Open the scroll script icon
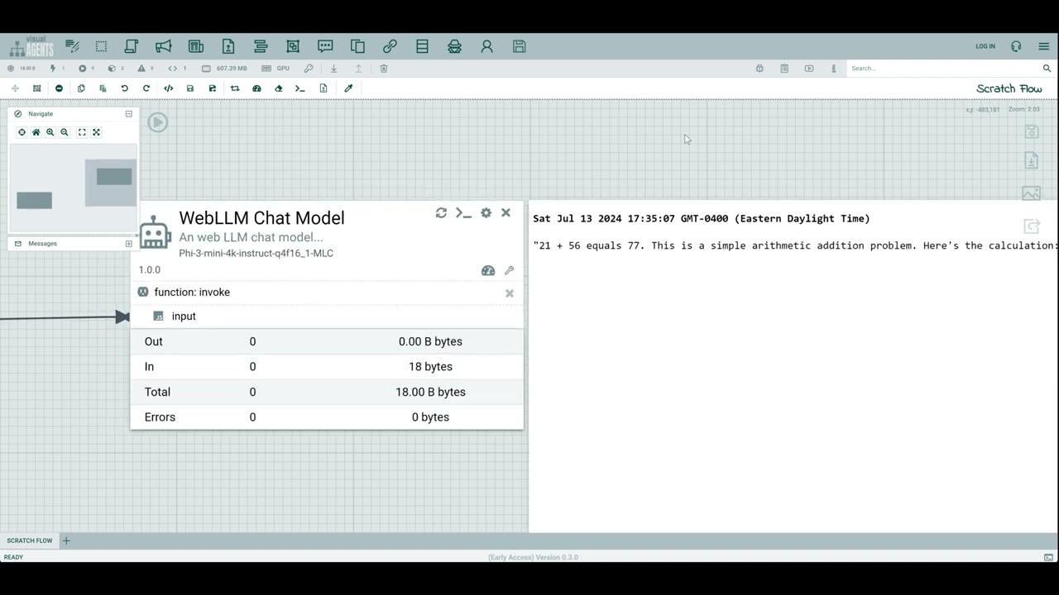Viewport: 1059px width, 595px height. pos(131,46)
